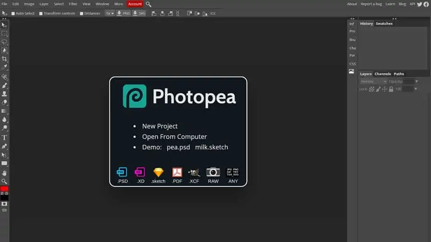Open Photopea's Twitter page icon

[x=419, y=4]
